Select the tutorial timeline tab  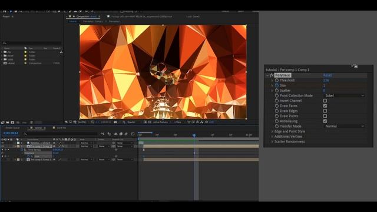[x=38, y=128]
